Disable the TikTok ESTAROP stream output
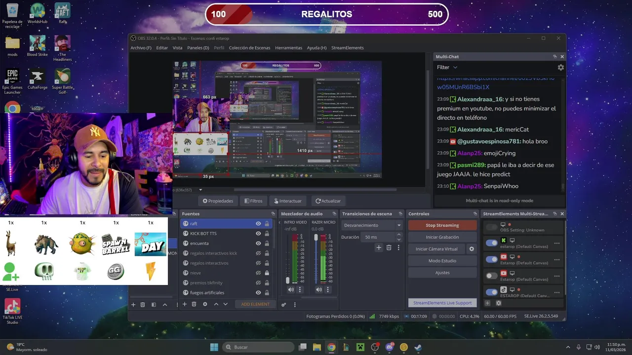Viewport: 632px width, 355px height. coord(491,292)
